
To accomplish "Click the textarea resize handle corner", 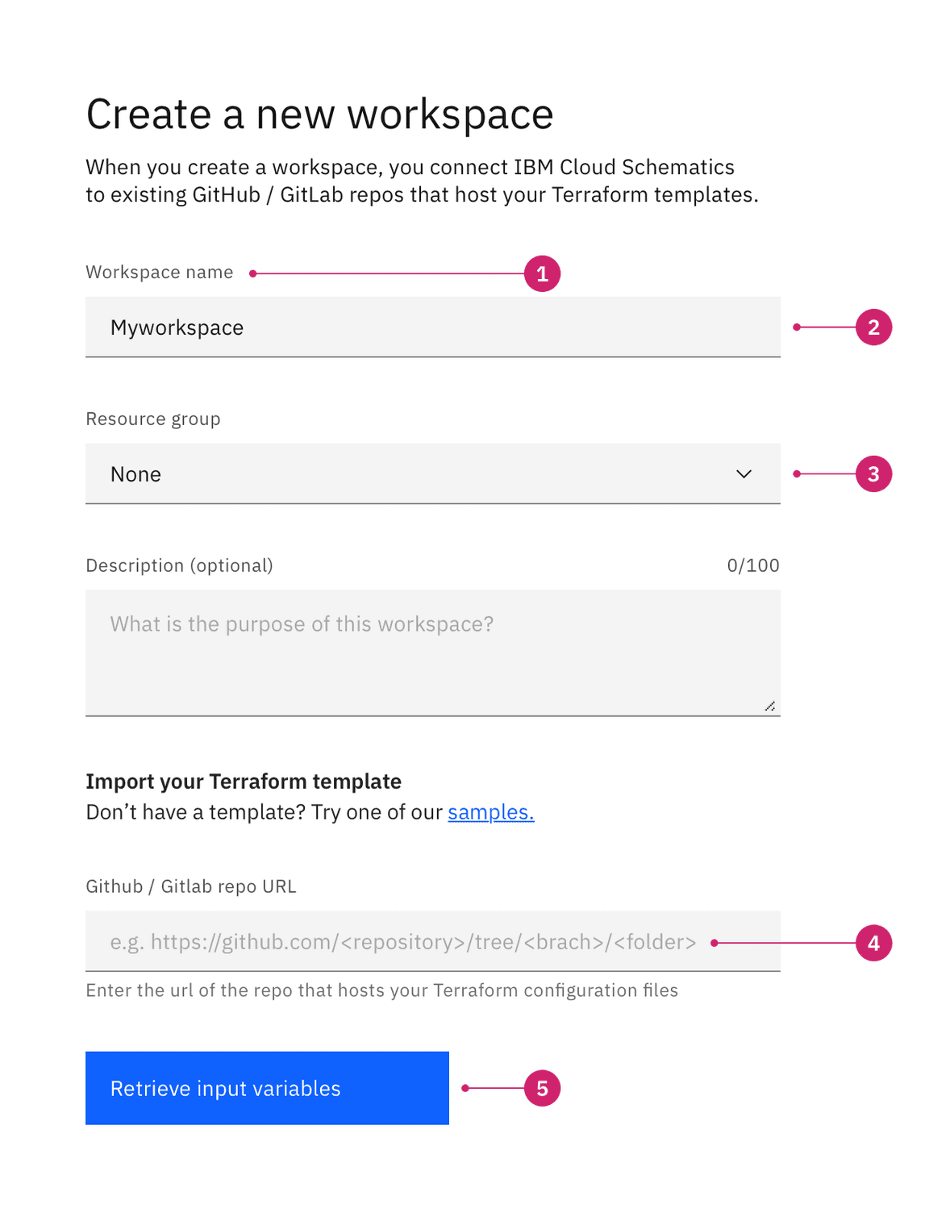I will 770,706.
